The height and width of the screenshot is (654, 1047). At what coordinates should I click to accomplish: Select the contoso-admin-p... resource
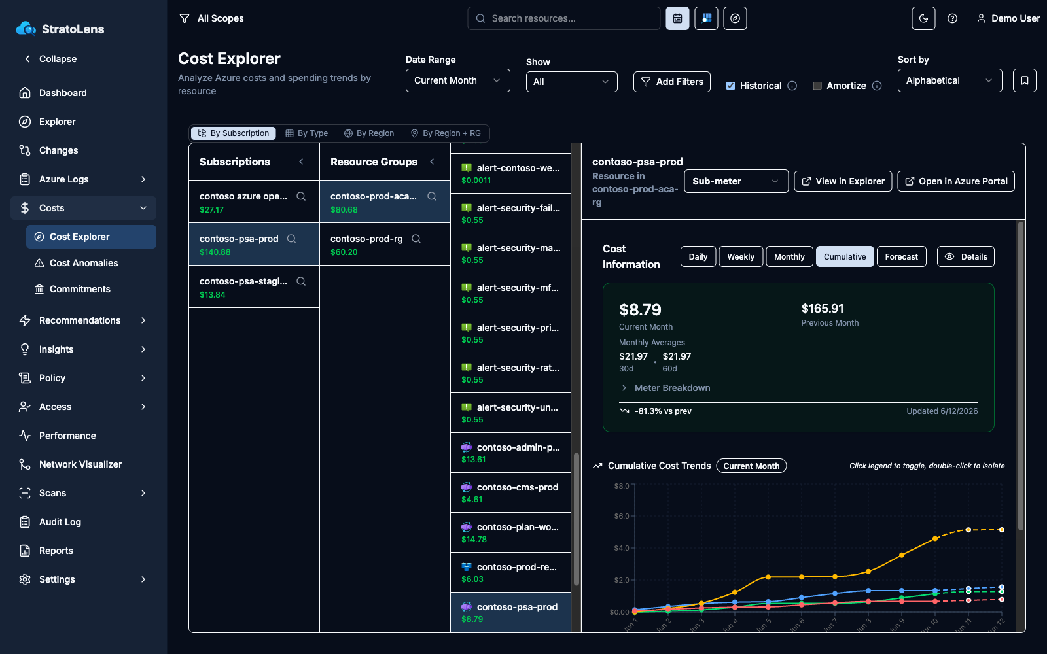(511, 453)
